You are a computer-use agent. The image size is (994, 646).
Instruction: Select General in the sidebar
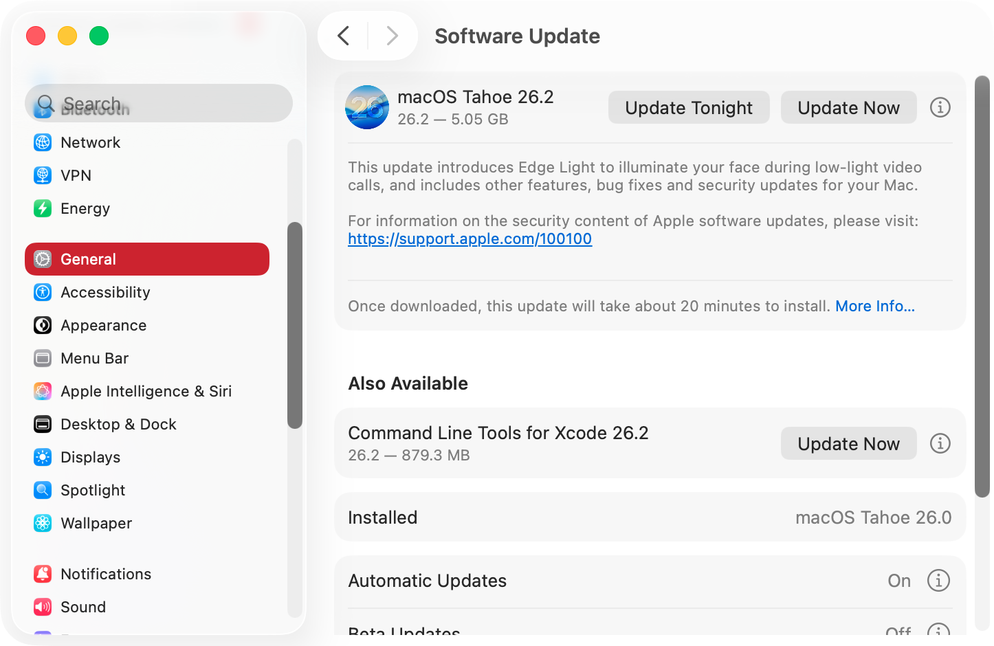pyautogui.click(x=88, y=259)
